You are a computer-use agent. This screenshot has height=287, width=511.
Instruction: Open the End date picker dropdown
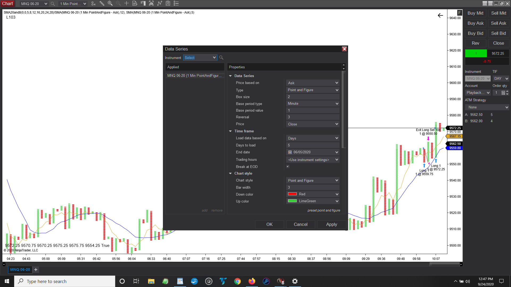(x=337, y=152)
